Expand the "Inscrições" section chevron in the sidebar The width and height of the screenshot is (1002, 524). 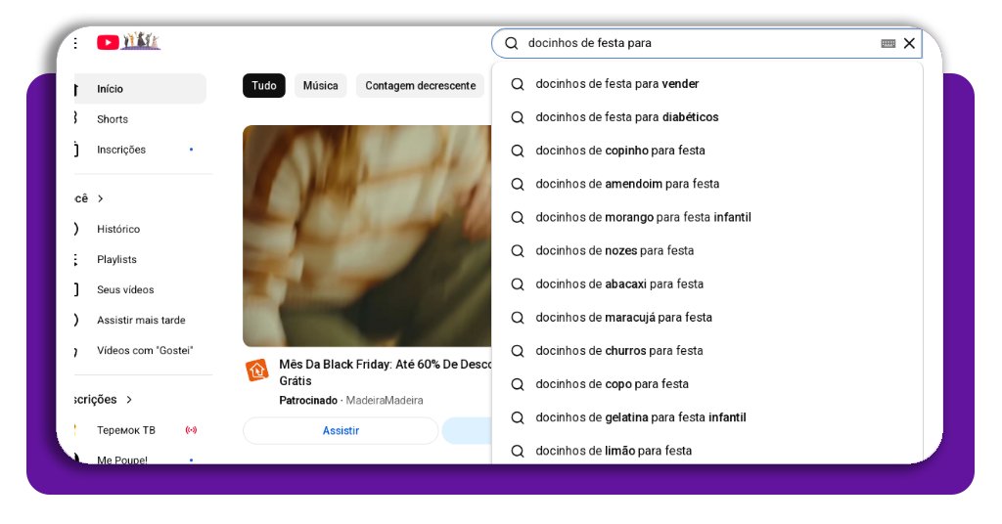pos(129,400)
